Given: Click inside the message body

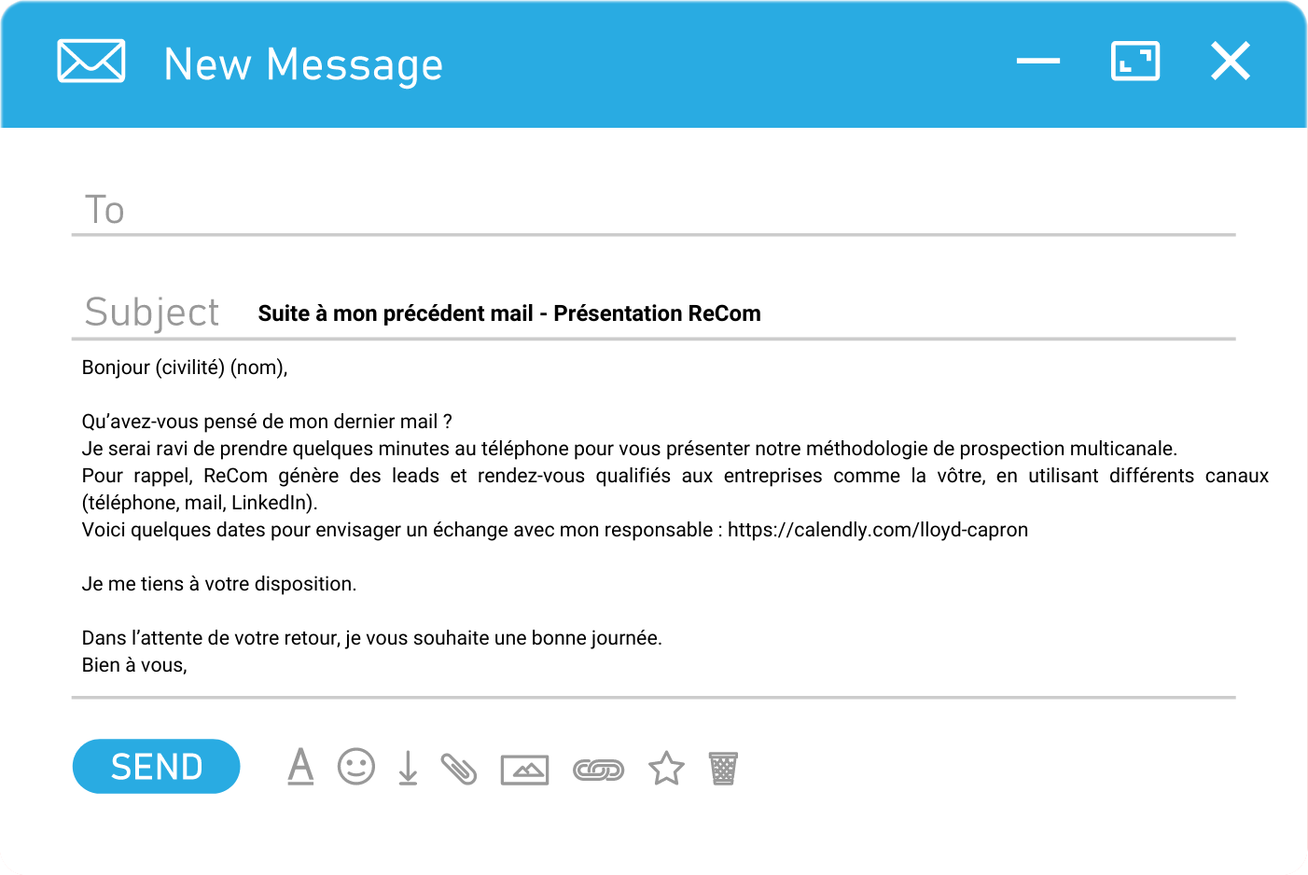Looking at the screenshot, I should pyautogui.click(x=653, y=466).
